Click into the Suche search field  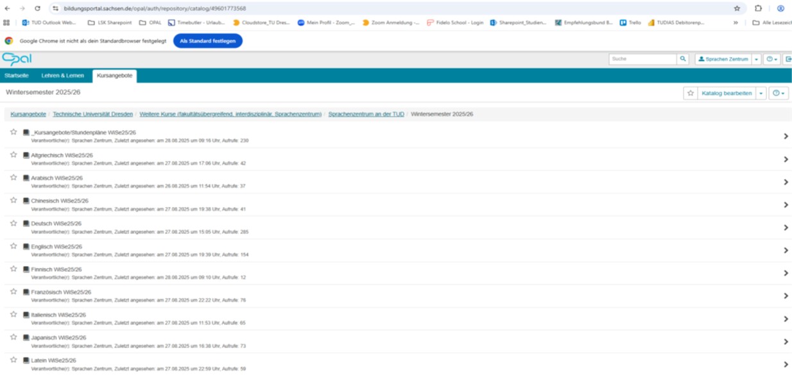pos(642,59)
